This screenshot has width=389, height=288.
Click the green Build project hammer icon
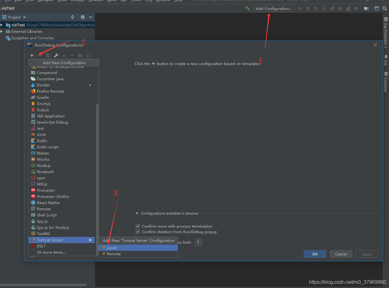point(247,8)
